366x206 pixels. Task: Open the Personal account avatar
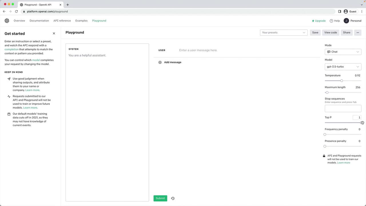(x=346, y=21)
